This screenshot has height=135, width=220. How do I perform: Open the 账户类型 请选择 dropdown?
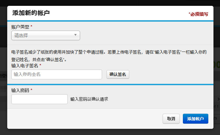click(x=46, y=35)
